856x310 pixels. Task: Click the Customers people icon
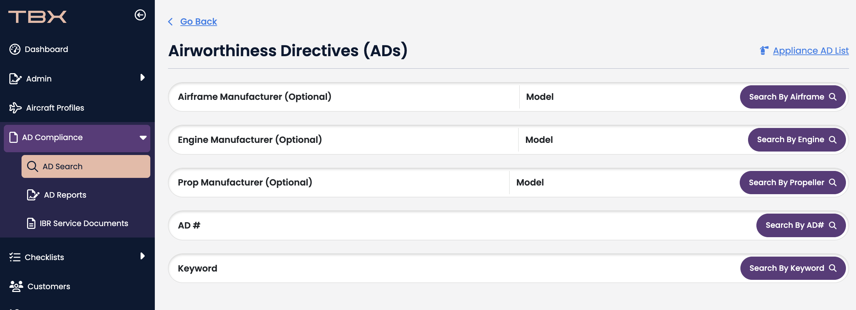(x=16, y=286)
